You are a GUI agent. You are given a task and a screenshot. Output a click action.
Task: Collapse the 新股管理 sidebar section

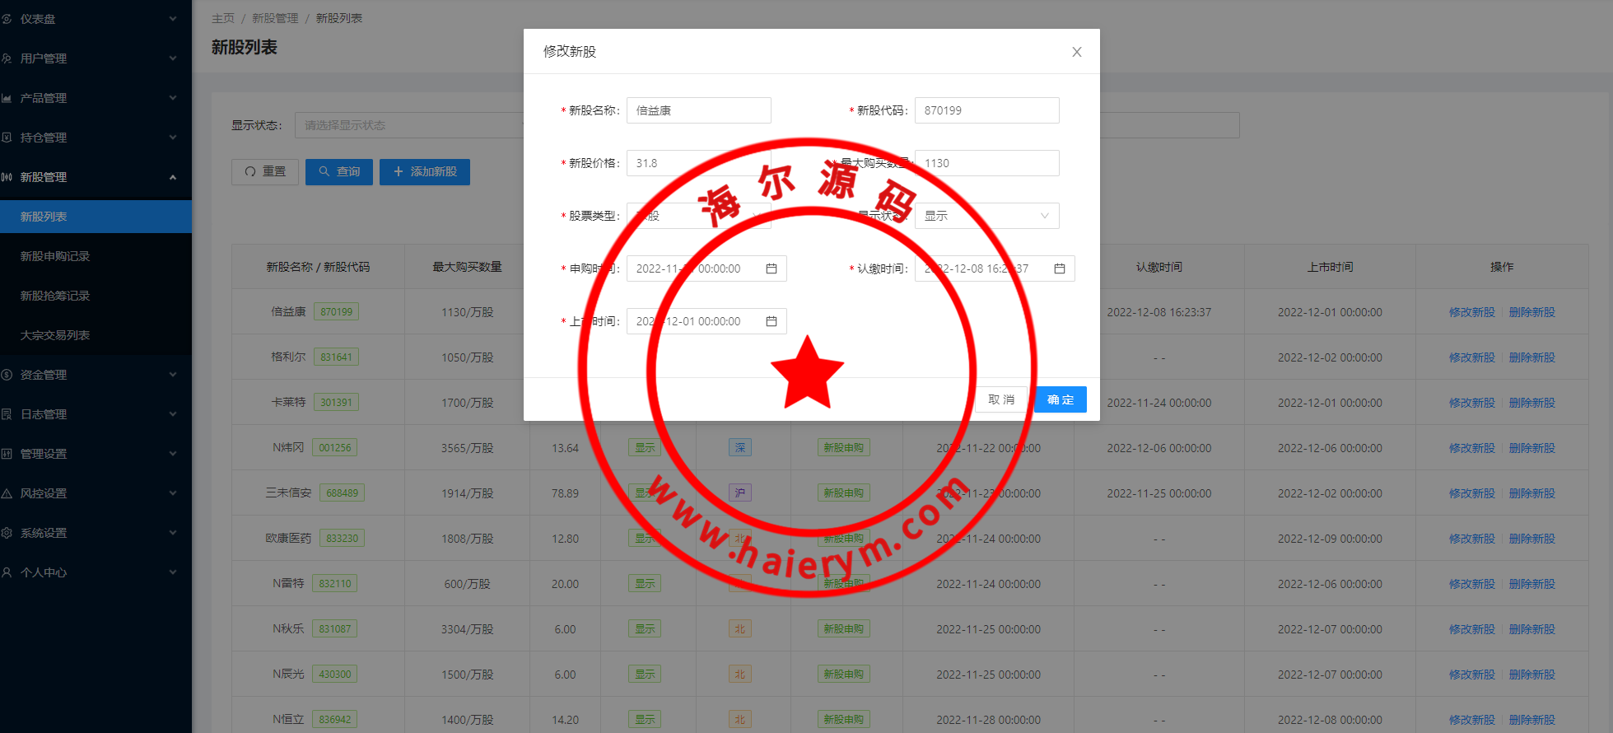point(172,177)
